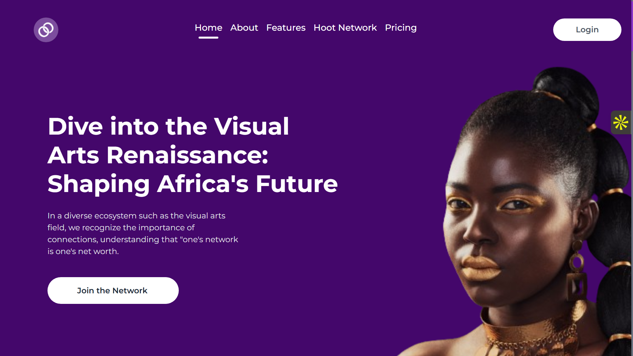Click the "Shaping Africa's Future" heading line
The image size is (633, 356).
tap(193, 184)
